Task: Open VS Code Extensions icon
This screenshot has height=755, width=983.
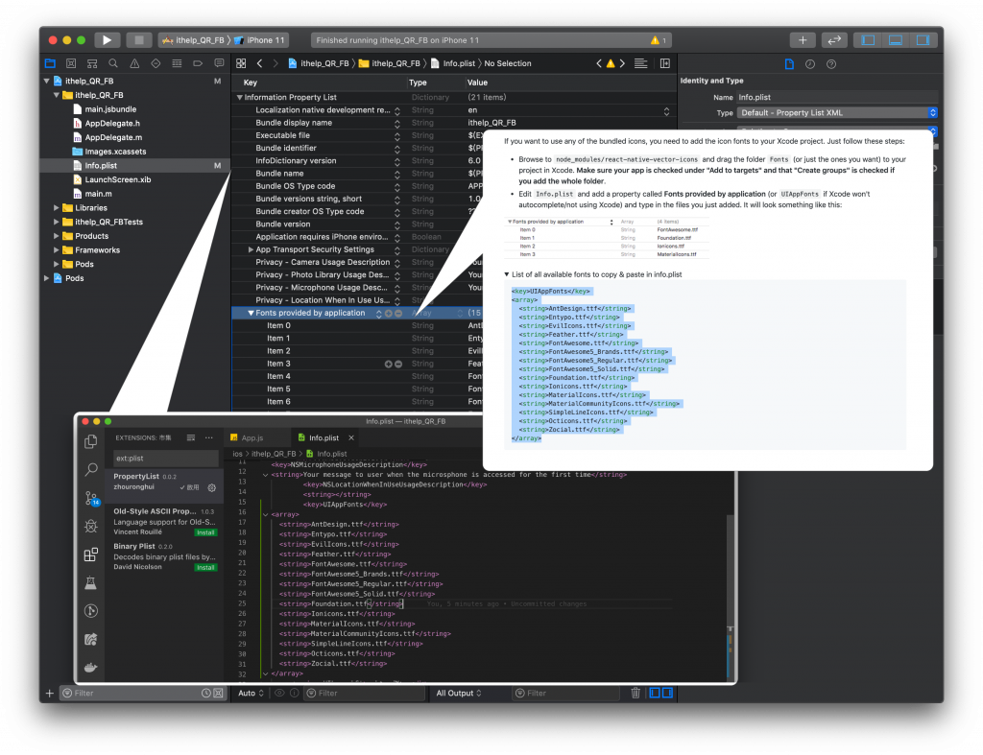Action: point(91,554)
